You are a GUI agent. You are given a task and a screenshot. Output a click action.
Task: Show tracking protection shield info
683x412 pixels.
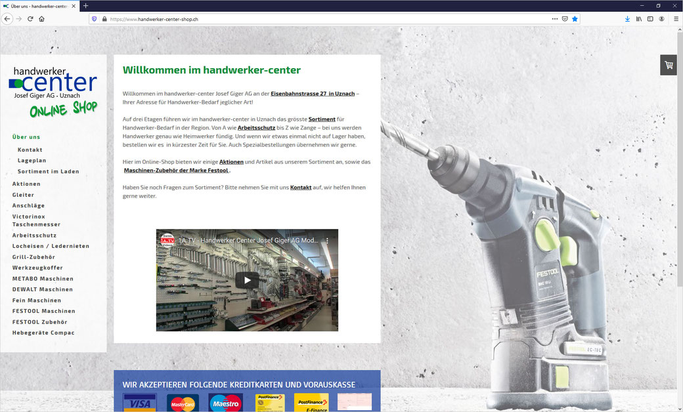pyautogui.click(x=94, y=19)
